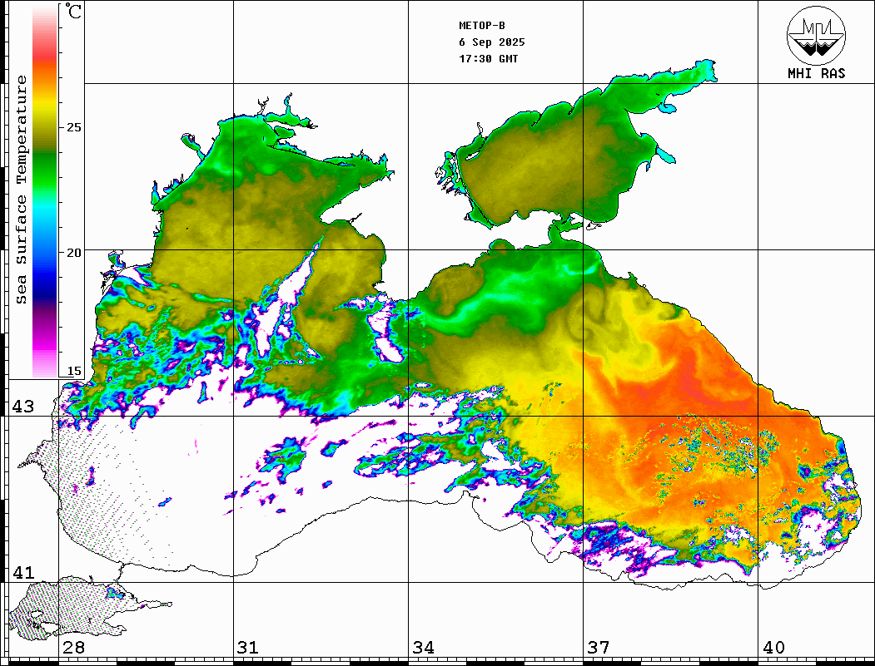Click the '15' colorbar tick label
875x666 pixels.
click(x=73, y=371)
